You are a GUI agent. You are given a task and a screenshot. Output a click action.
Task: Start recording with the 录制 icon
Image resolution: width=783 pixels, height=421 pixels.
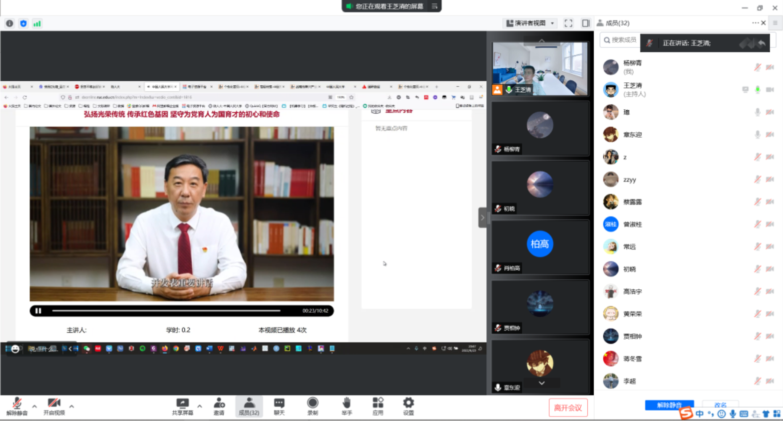pos(313,406)
